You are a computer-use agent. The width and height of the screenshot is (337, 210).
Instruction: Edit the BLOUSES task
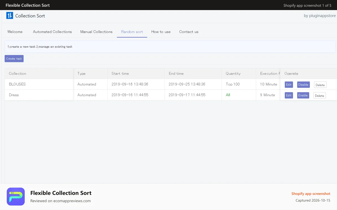[289, 85]
